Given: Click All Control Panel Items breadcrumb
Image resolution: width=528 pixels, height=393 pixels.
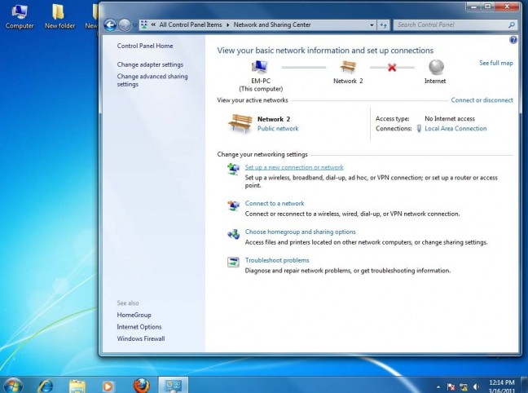Looking at the screenshot, I should 191,24.
